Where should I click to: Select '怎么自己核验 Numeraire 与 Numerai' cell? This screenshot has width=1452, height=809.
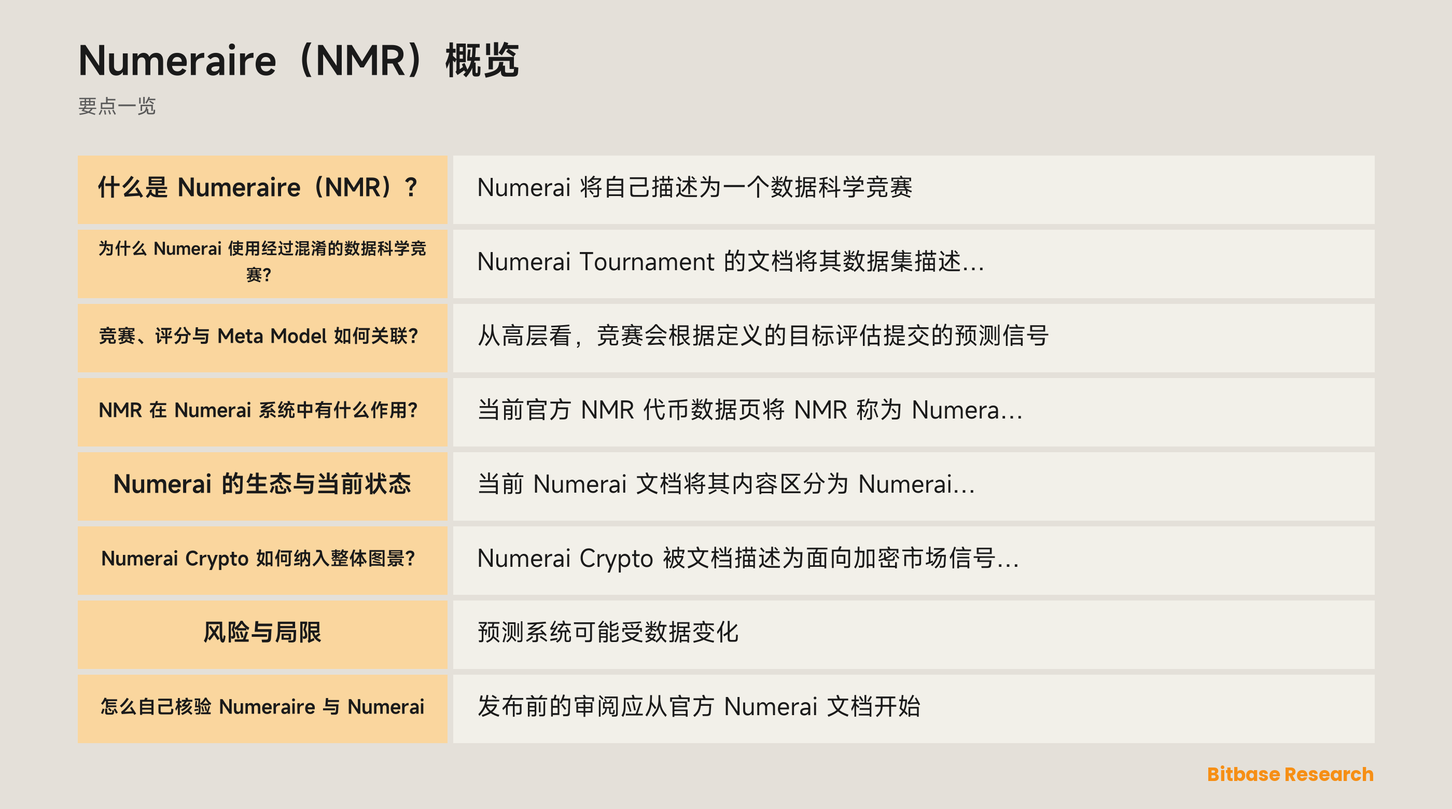(x=262, y=708)
